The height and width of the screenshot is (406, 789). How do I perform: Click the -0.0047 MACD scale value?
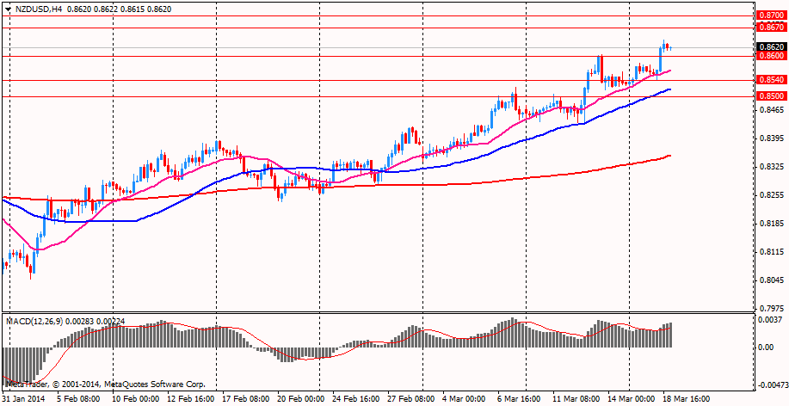(771, 386)
